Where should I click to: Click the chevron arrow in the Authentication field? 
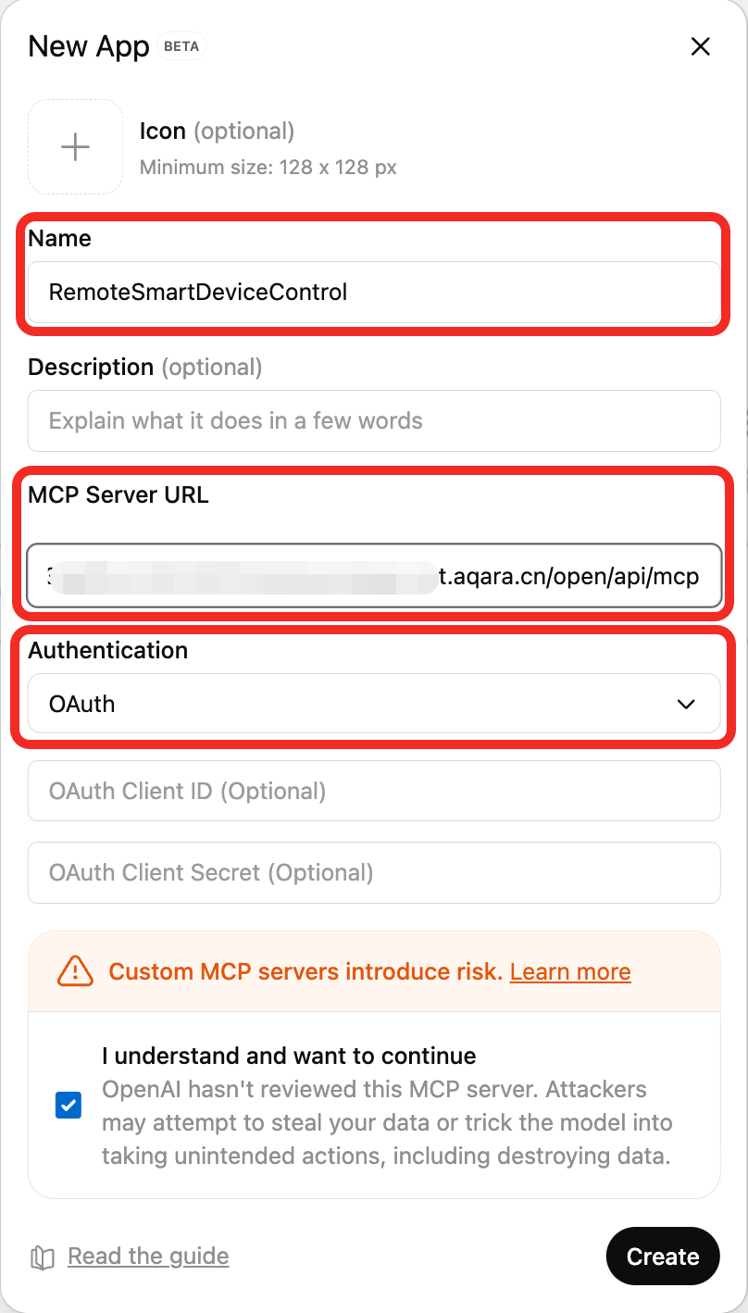pyautogui.click(x=686, y=705)
